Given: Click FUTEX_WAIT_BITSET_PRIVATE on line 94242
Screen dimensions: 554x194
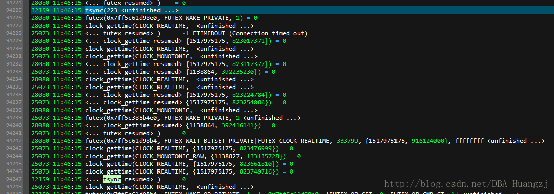Looking at the screenshot, I should 209,141.
